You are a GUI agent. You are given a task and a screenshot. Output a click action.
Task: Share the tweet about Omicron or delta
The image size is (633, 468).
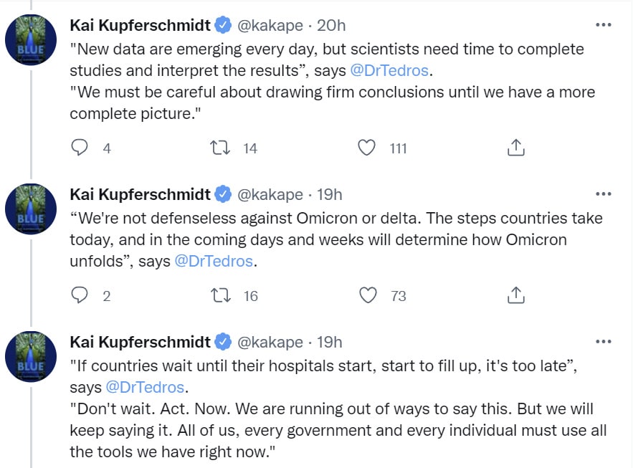point(516,295)
